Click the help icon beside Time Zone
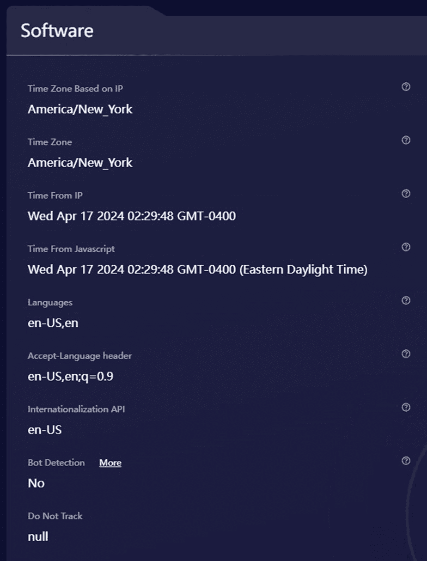The width and height of the screenshot is (427, 561). (406, 140)
